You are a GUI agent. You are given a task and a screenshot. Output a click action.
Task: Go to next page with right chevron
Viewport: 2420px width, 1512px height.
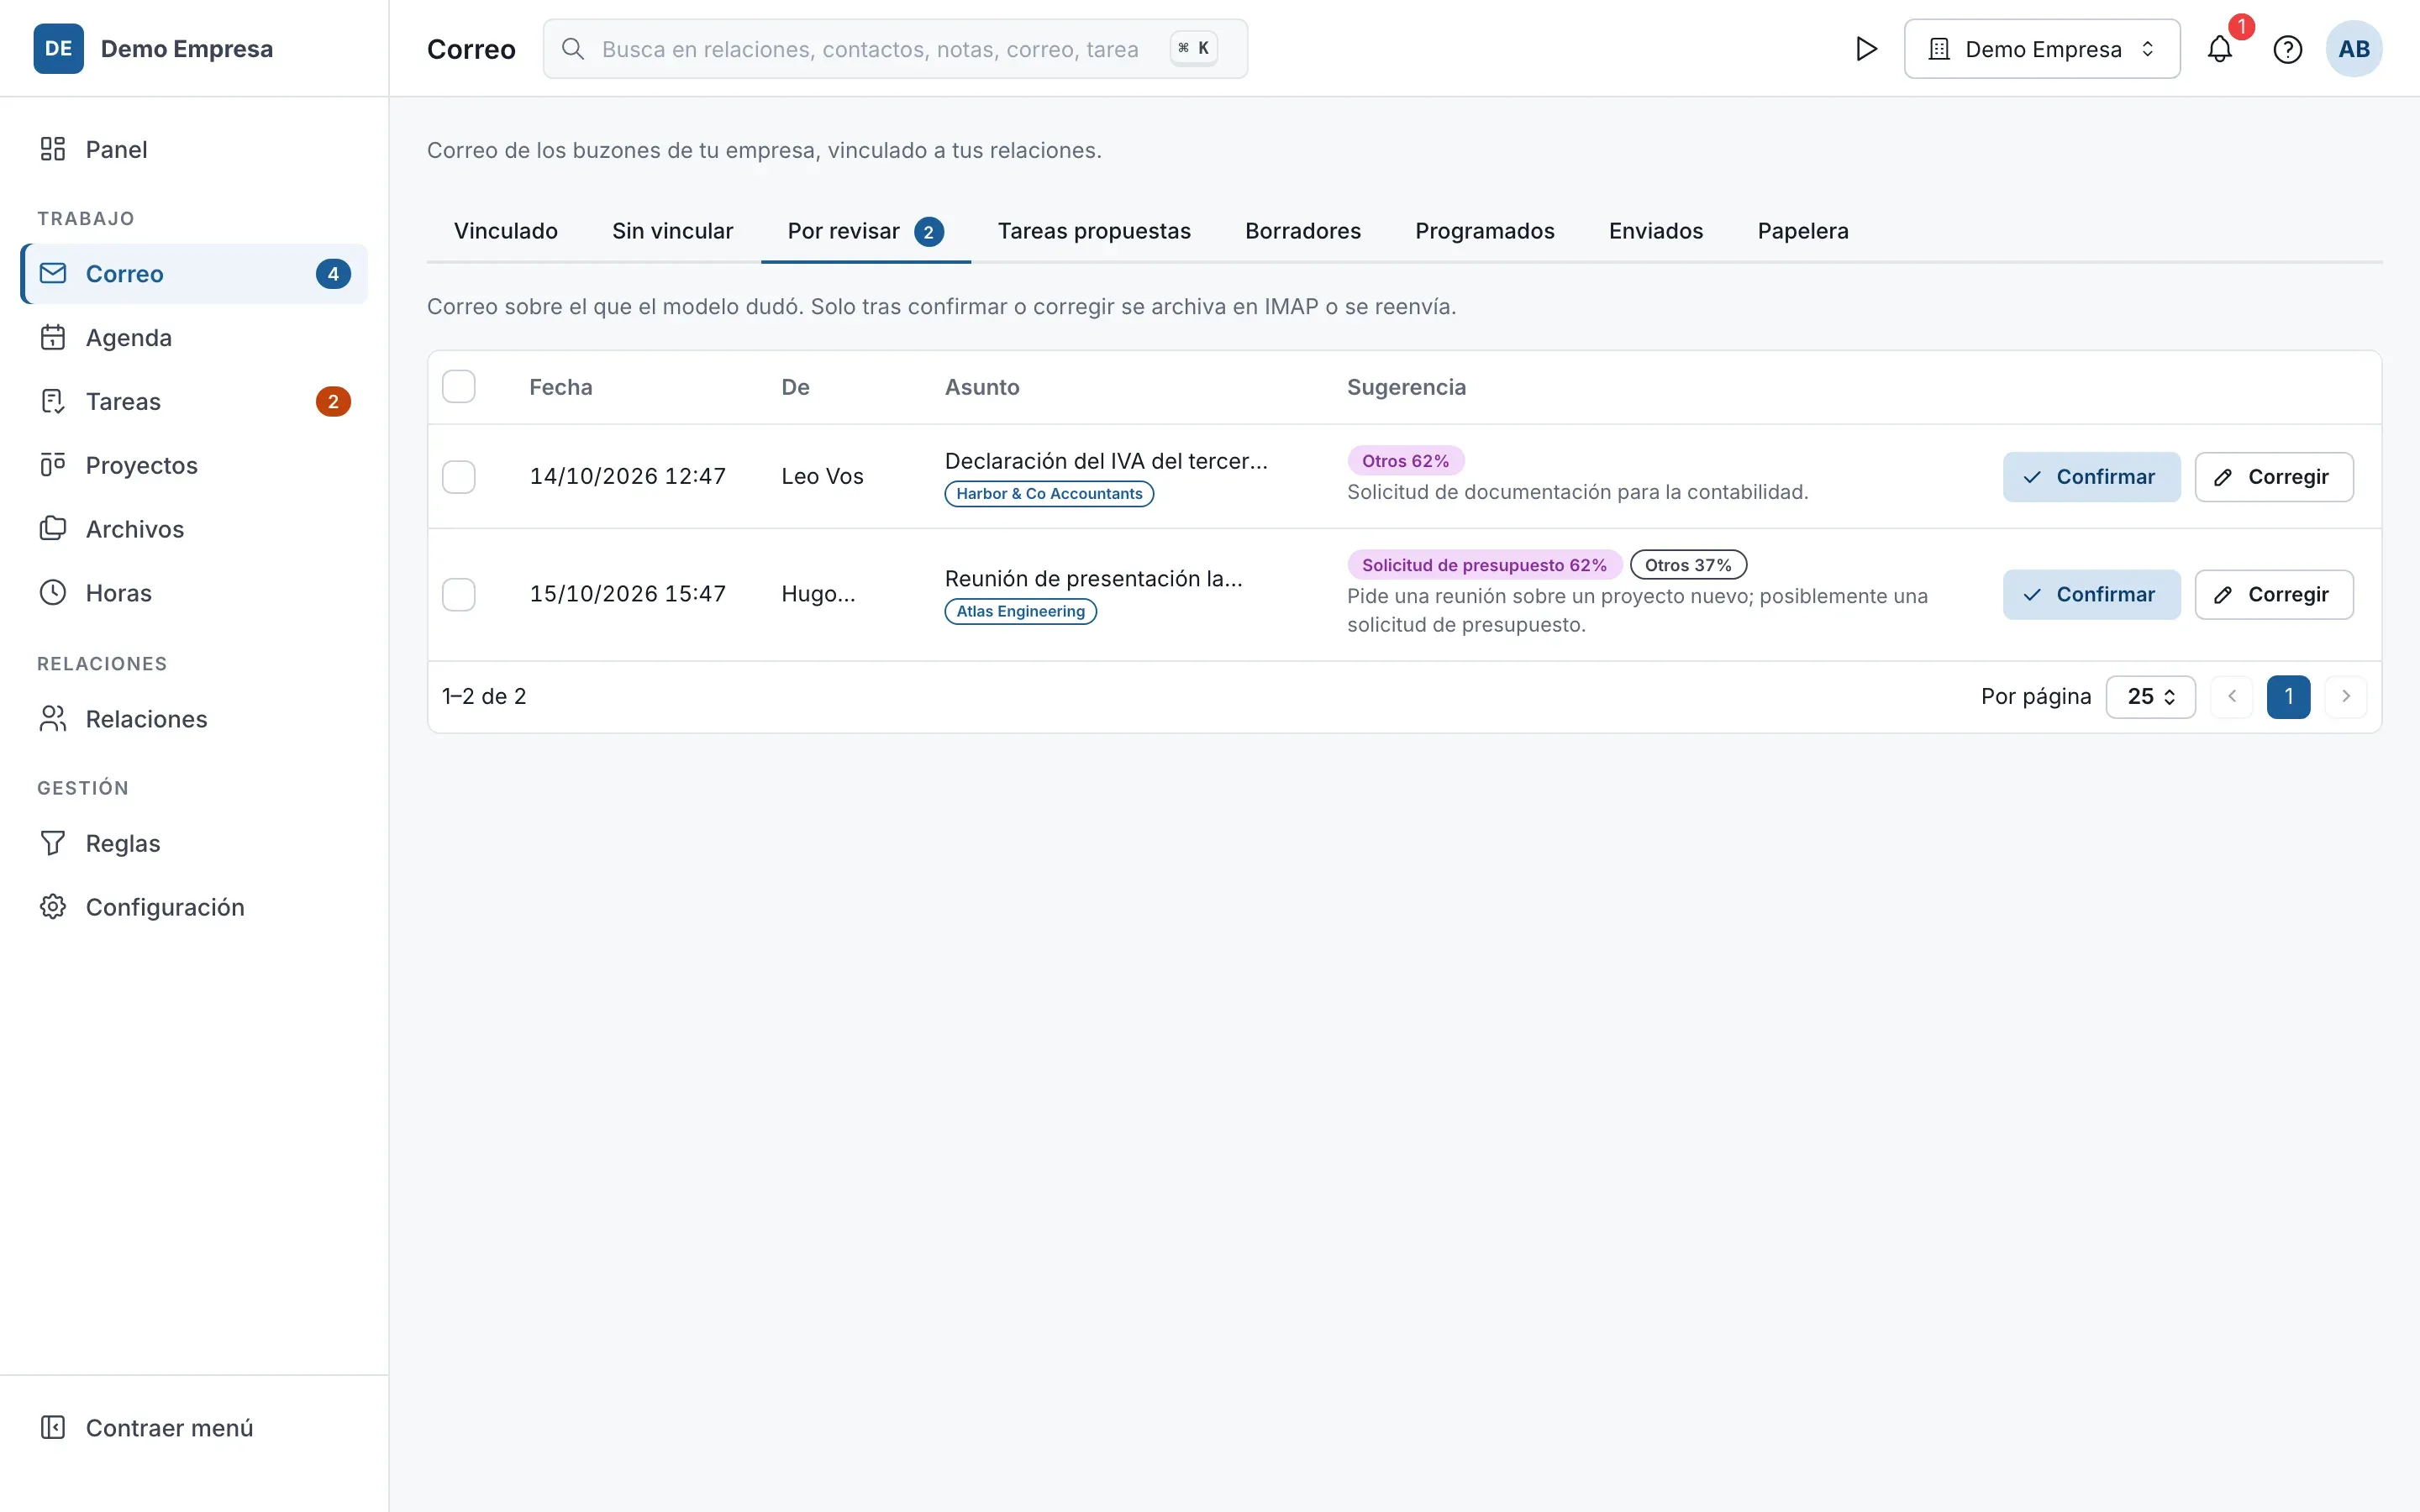[x=2346, y=697]
